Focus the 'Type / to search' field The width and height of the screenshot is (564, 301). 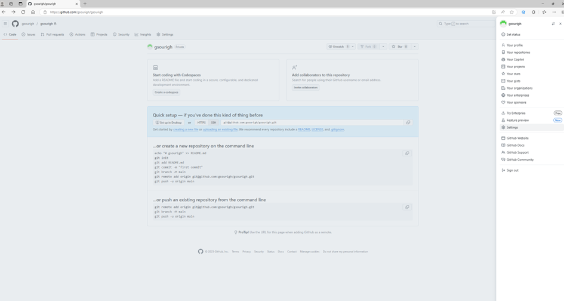pos(466,24)
